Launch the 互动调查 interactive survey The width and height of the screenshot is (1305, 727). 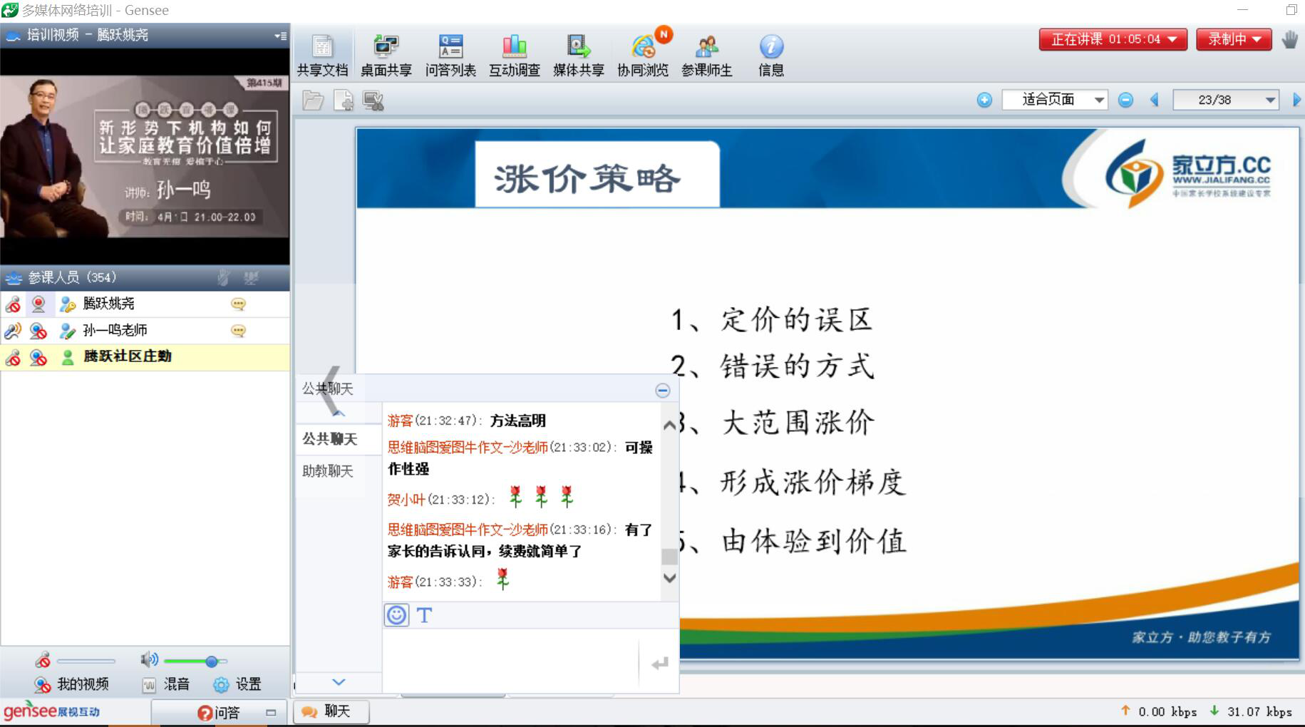point(514,55)
